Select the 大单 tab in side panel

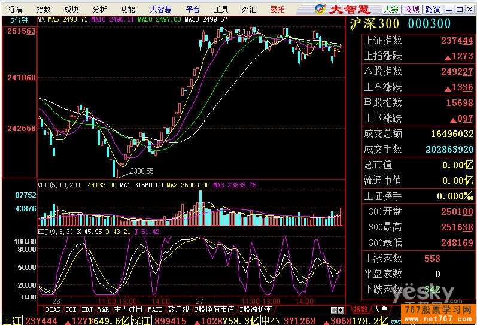pyautogui.click(x=380, y=310)
